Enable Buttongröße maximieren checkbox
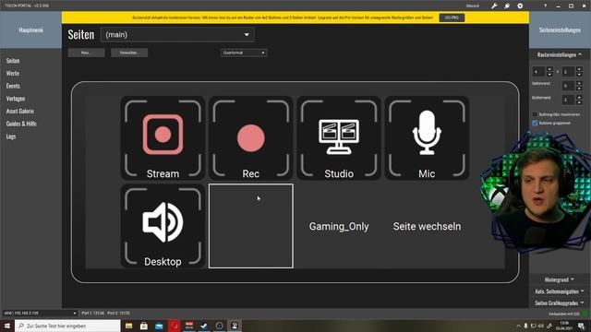Image resolution: width=591 pixels, height=332 pixels. click(535, 114)
